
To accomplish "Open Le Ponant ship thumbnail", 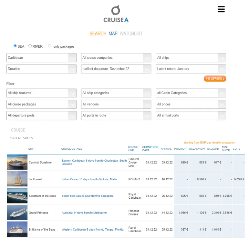I will pyautogui.click(x=17, y=179).
